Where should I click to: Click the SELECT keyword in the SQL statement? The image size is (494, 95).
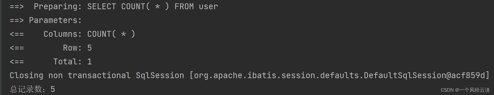(x=102, y=6)
